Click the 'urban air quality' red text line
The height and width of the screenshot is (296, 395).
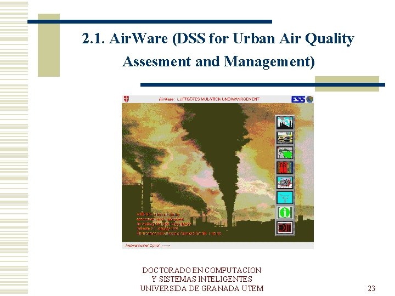click(159, 214)
